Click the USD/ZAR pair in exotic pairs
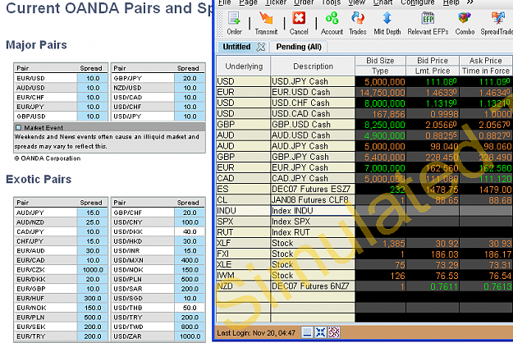Viewport: 513px width, 343px height. 127,336
